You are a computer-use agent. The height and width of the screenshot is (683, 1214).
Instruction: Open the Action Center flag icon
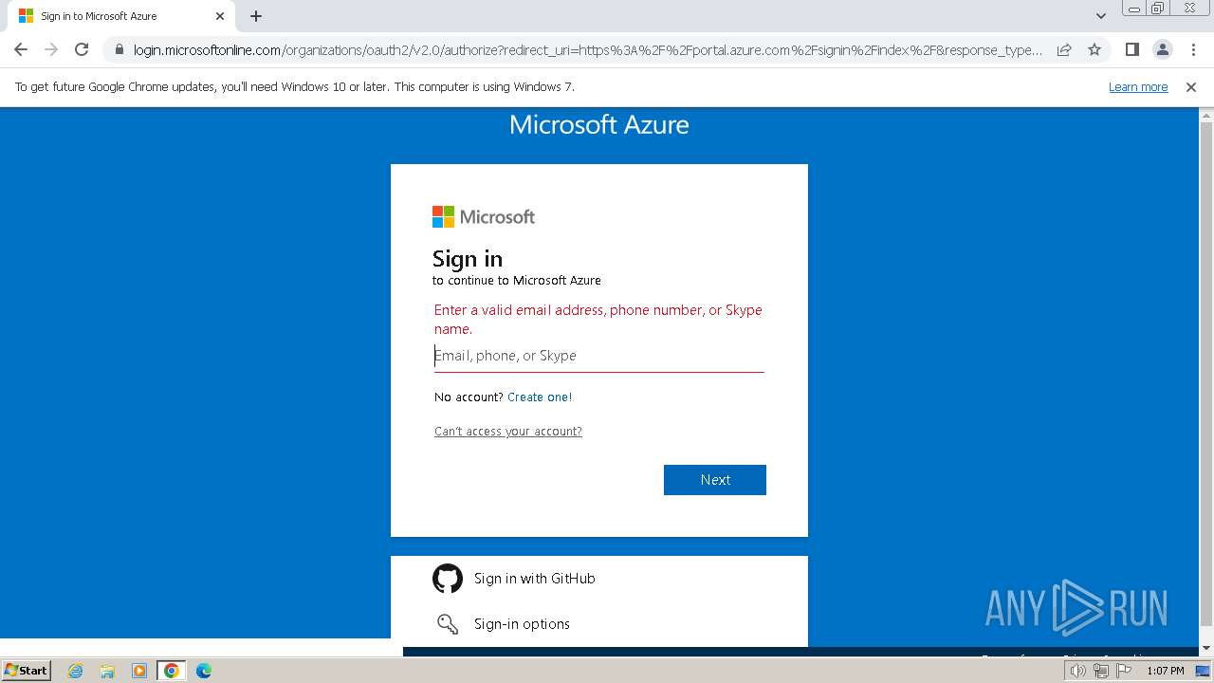pos(1124,671)
